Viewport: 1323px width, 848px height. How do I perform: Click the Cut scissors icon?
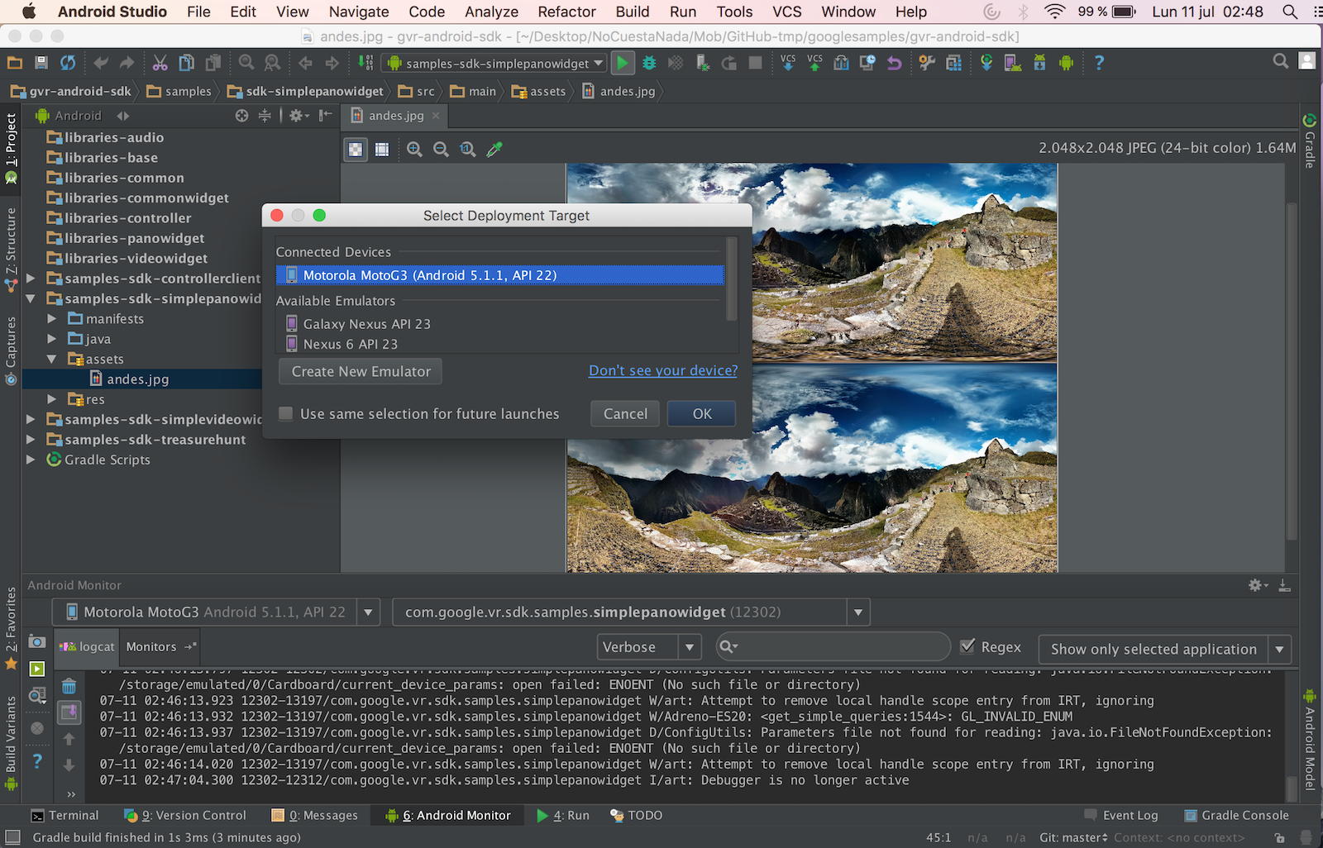click(160, 63)
